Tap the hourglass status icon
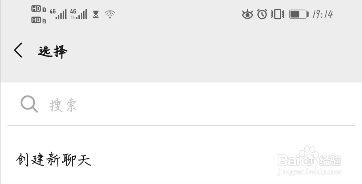This screenshot has height=184, width=362. [96, 14]
